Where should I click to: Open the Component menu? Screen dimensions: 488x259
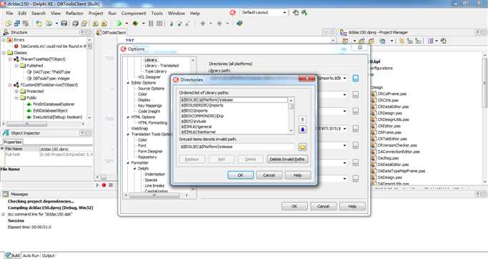click(134, 13)
